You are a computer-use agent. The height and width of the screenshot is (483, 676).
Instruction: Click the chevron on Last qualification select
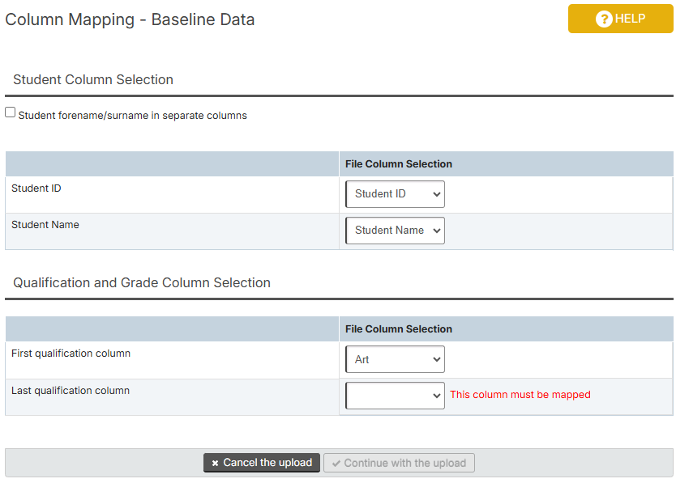[436, 396]
